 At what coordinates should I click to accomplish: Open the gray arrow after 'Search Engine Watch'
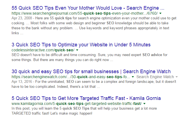click(x=177, y=77)
